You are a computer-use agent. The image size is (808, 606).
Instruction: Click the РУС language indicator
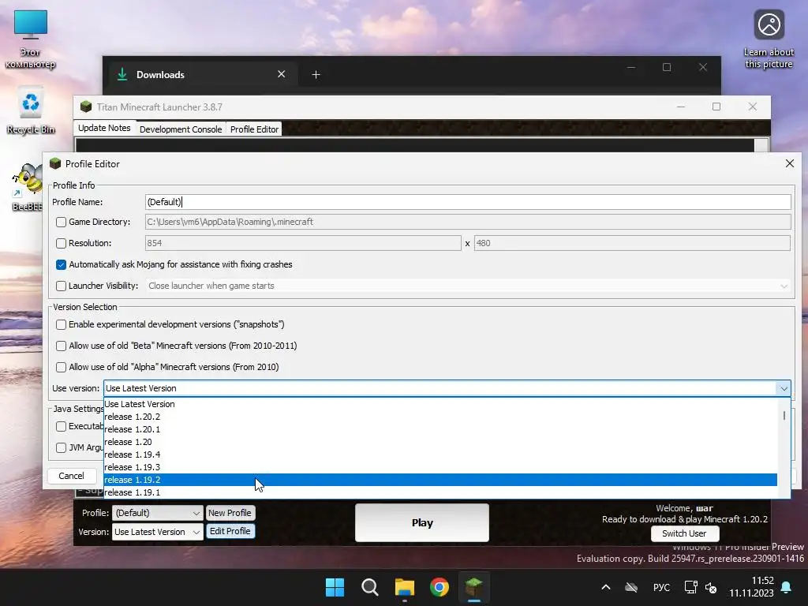661,587
